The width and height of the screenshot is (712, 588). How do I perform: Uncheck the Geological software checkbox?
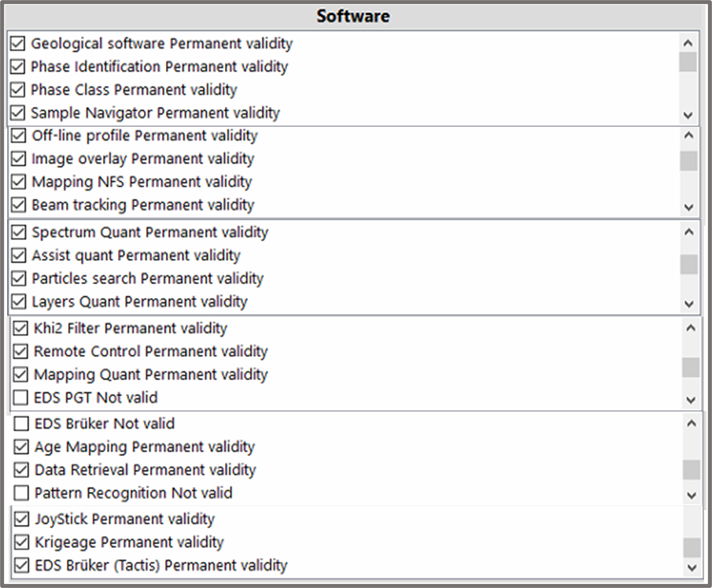point(18,43)
